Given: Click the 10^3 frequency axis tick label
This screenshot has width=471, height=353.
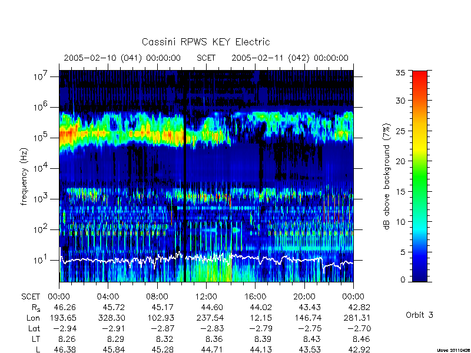Looking at the screenshot, I should point(40,198).
